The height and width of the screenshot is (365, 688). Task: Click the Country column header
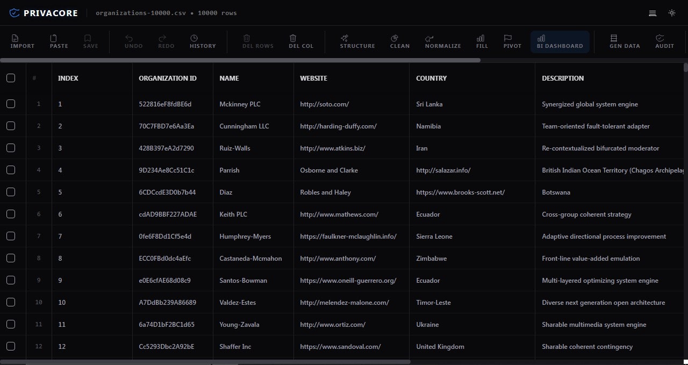pos(431,78)
